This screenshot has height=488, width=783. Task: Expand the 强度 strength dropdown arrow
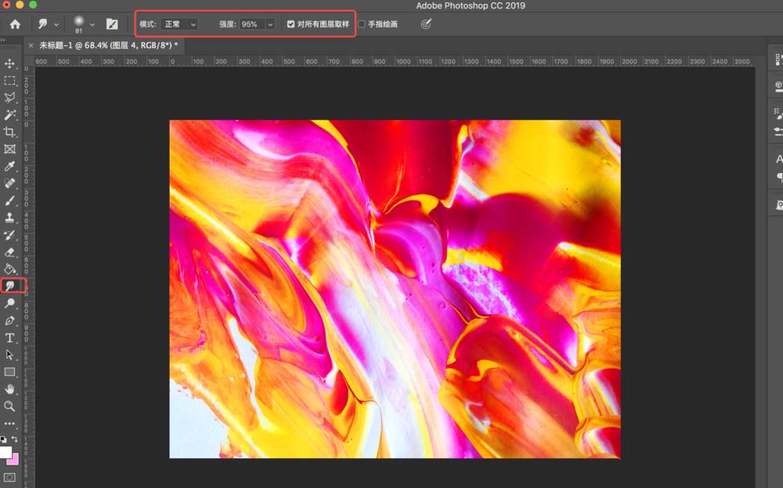(x=270, y=24)
